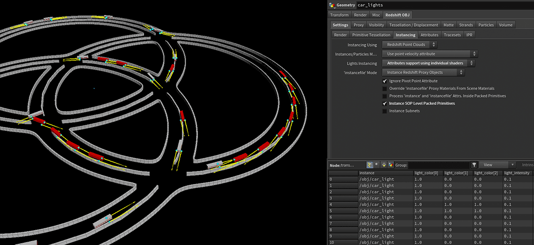This screenshot has width=534, height=245.
Task: Open the Tessellation / Displacement tab
Action: click(x=413, y=25)
